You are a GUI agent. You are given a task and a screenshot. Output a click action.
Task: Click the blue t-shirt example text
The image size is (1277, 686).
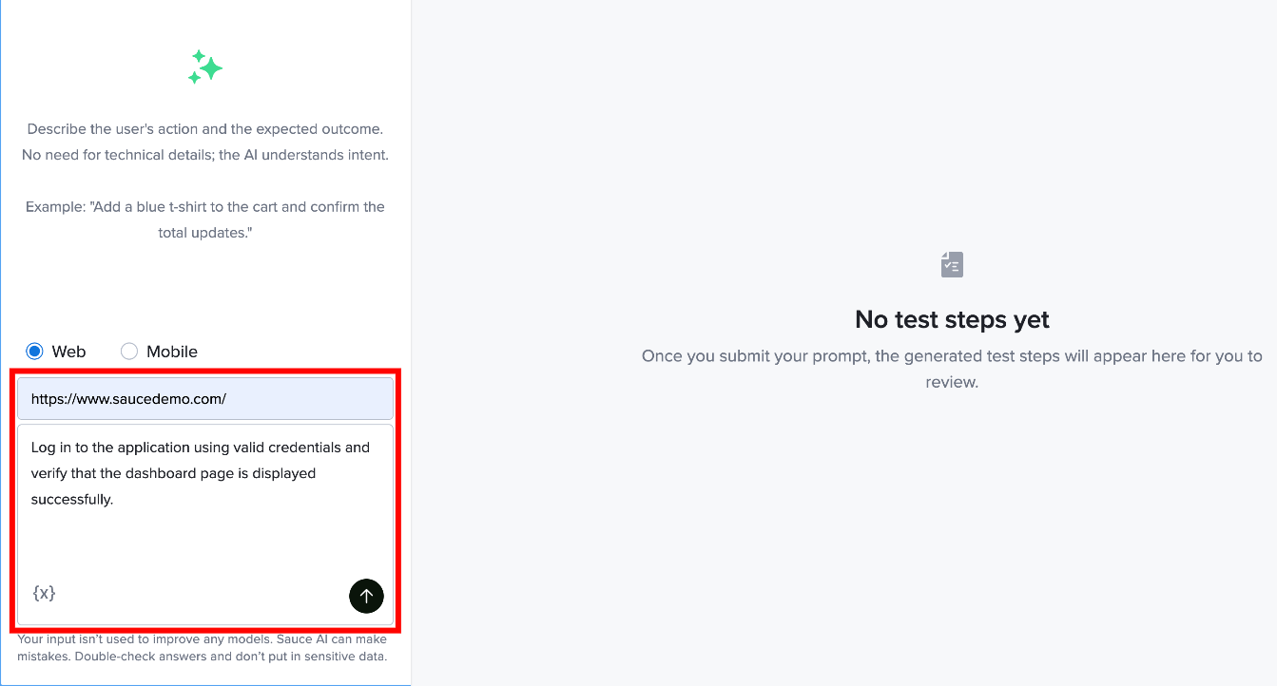205,219
